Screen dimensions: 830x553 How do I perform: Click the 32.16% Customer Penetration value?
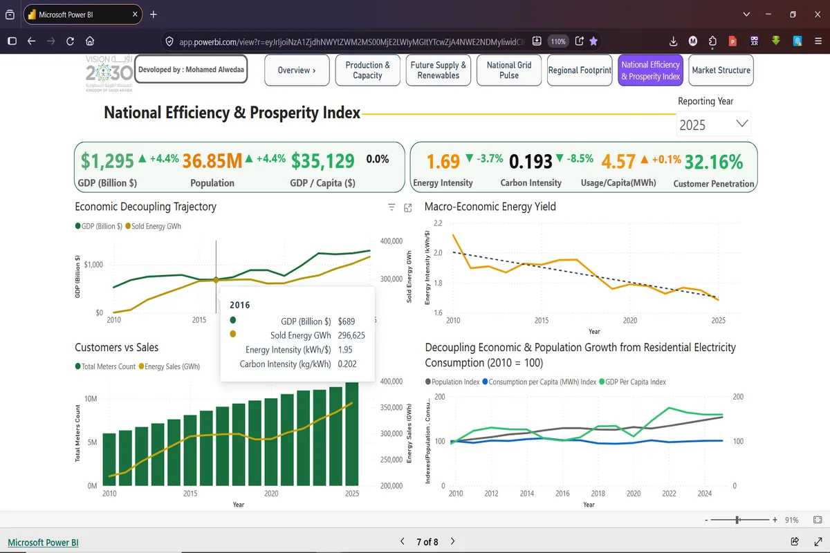714,162
